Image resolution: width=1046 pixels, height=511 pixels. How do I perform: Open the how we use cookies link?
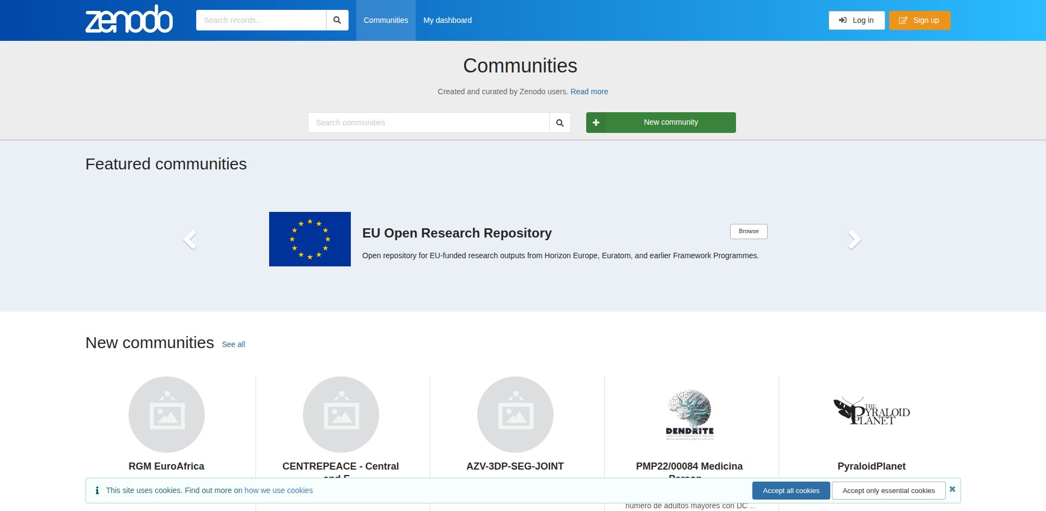pyautogui.click(x=279, y=490)
